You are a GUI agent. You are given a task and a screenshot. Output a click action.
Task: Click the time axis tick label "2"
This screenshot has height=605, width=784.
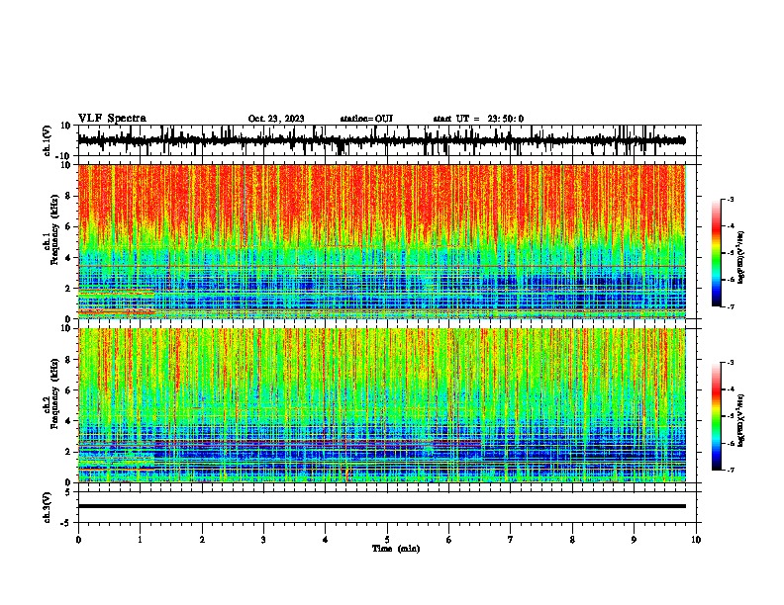point(202,540)
